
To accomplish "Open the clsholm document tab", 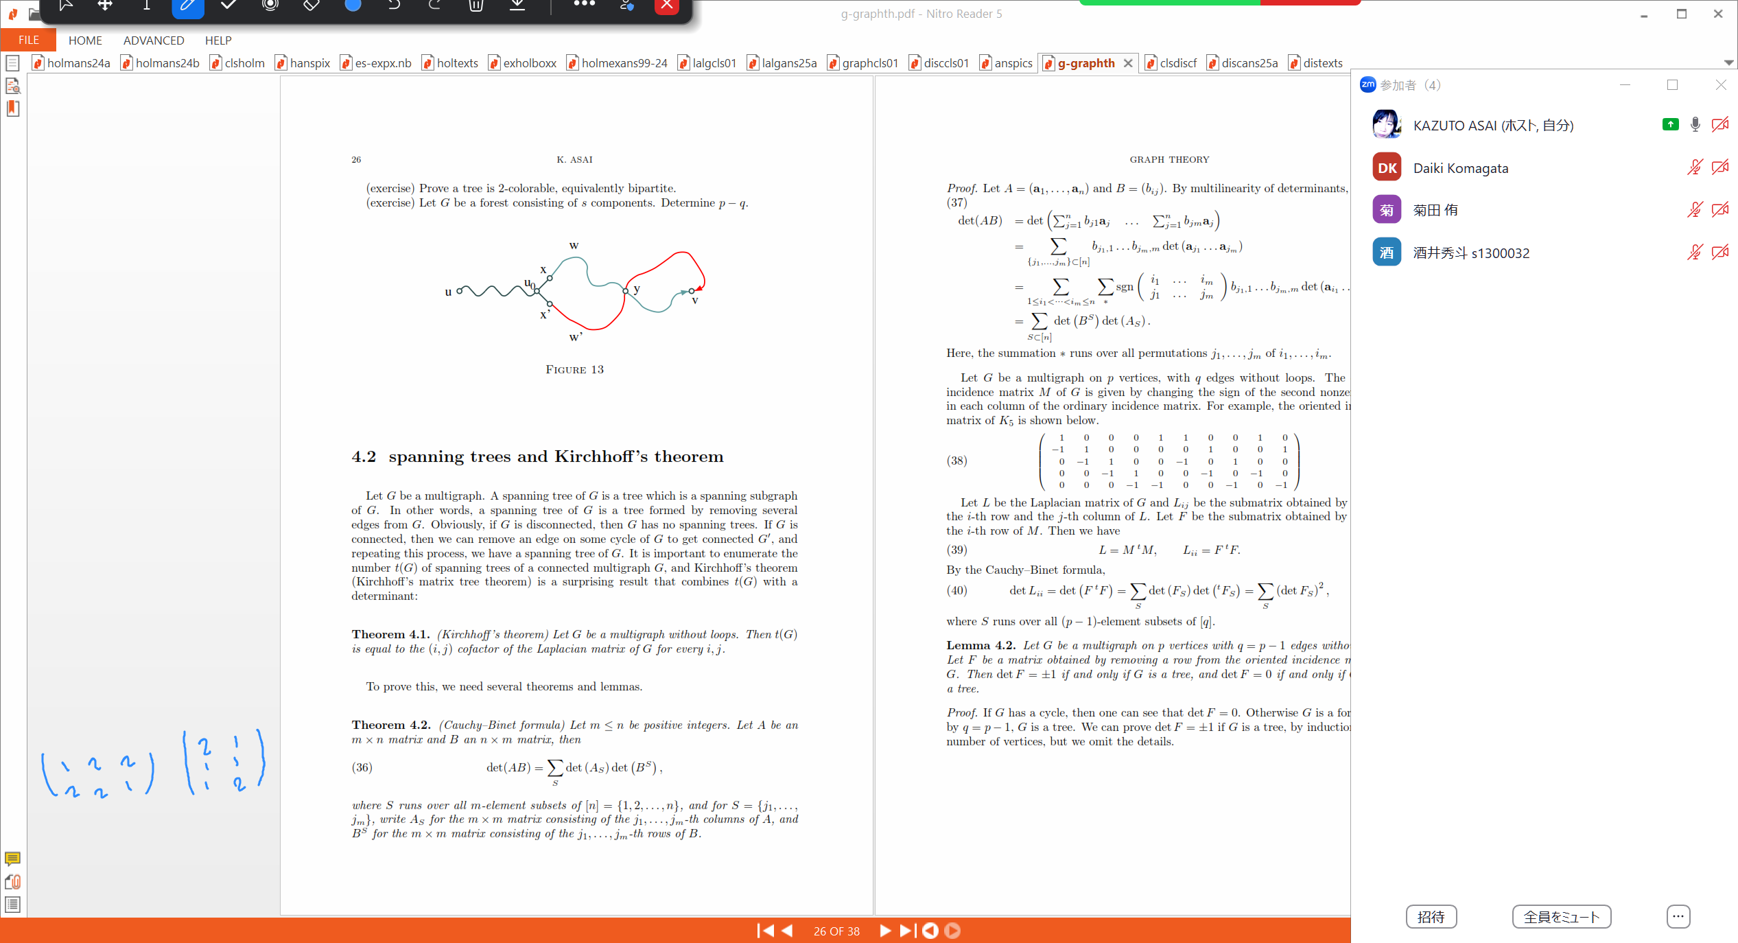I will pyautogui.click(x=237, y=63).
